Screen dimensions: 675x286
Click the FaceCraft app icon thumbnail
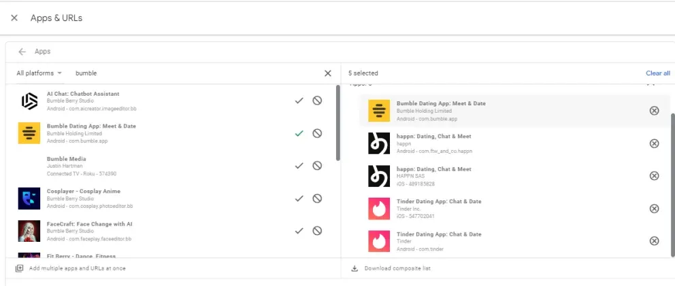point(29,231)
